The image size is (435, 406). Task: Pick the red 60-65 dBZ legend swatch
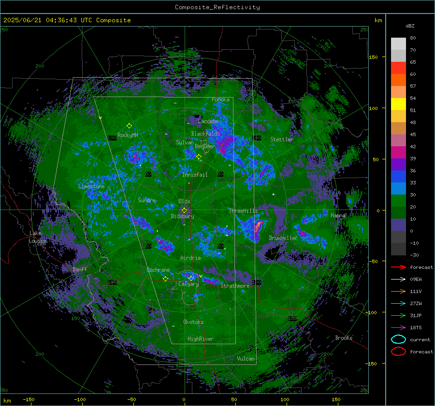pos(398,68)
